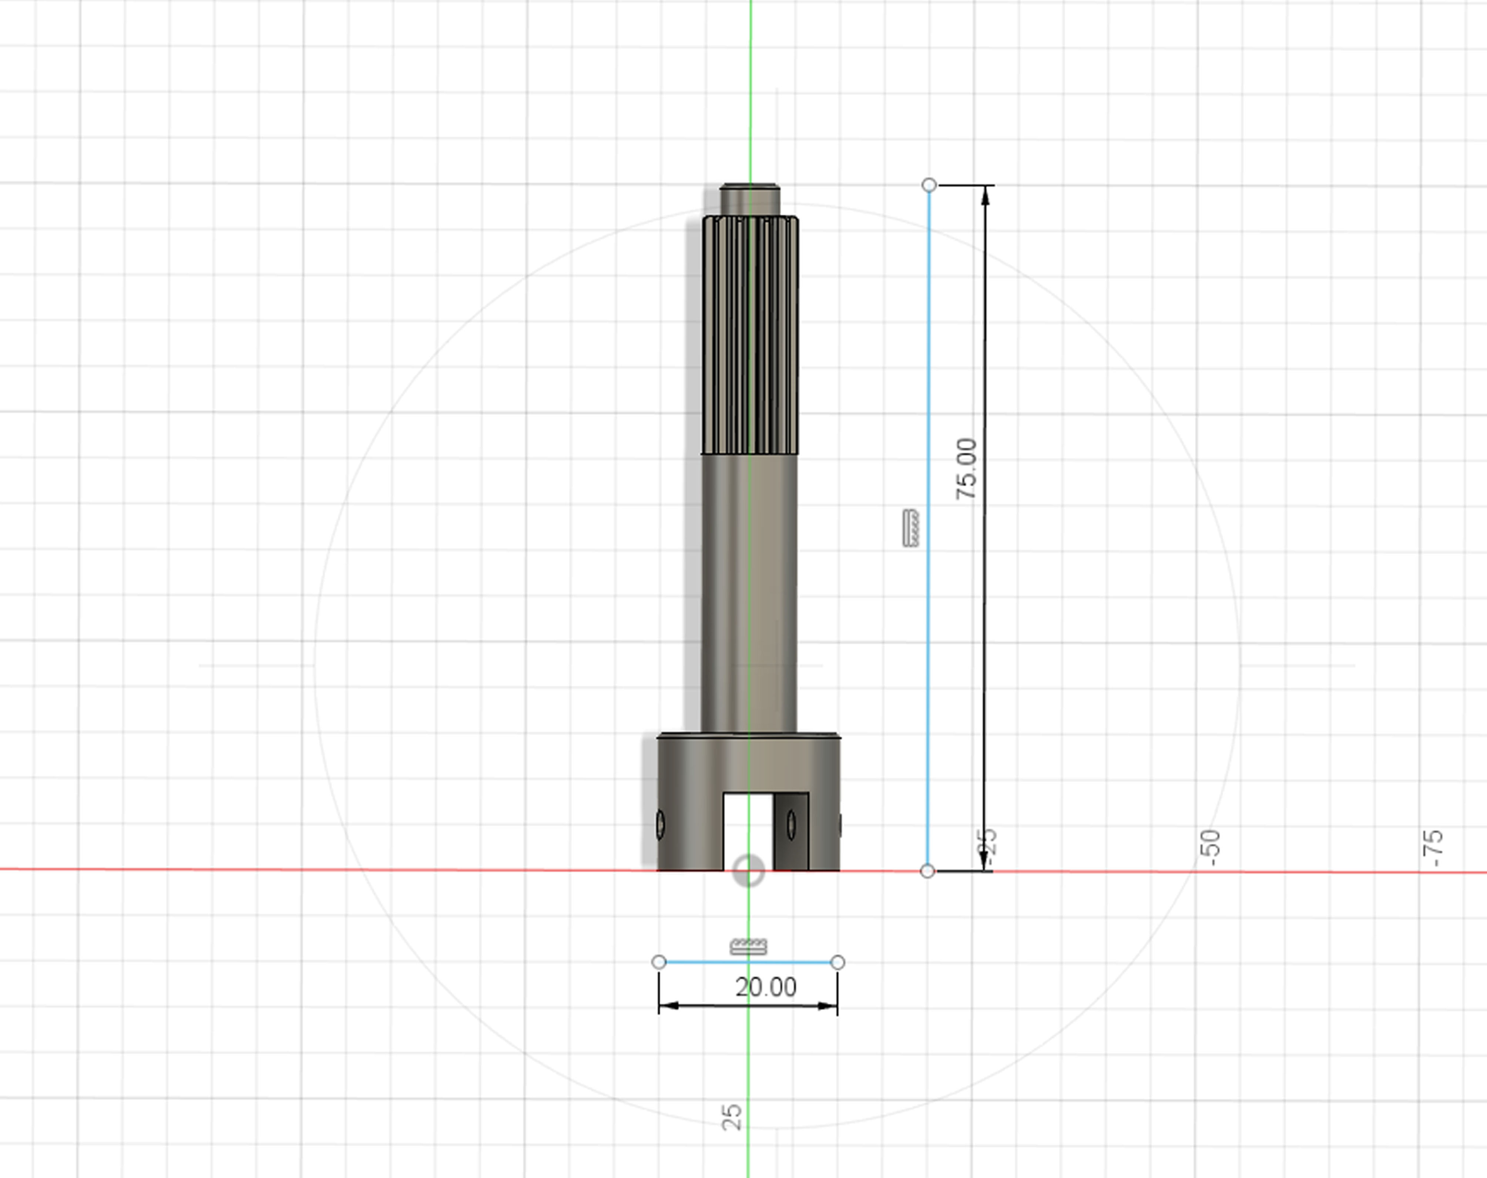Click the 20.00 dimension value
The width and height of the screenshot is (1487, 1178).
pyautogui.click(x=766, y=987)
